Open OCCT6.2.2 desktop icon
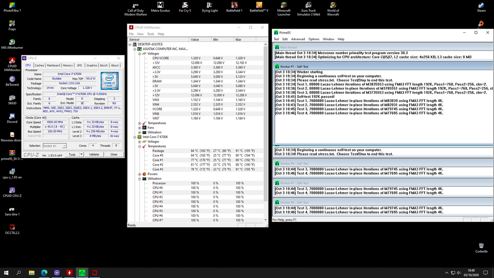Screen dimensions: 494x278 [x=12, y=230]
